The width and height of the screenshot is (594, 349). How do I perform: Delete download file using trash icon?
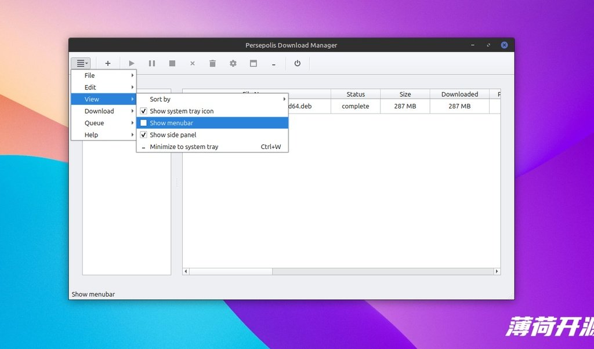212,63
